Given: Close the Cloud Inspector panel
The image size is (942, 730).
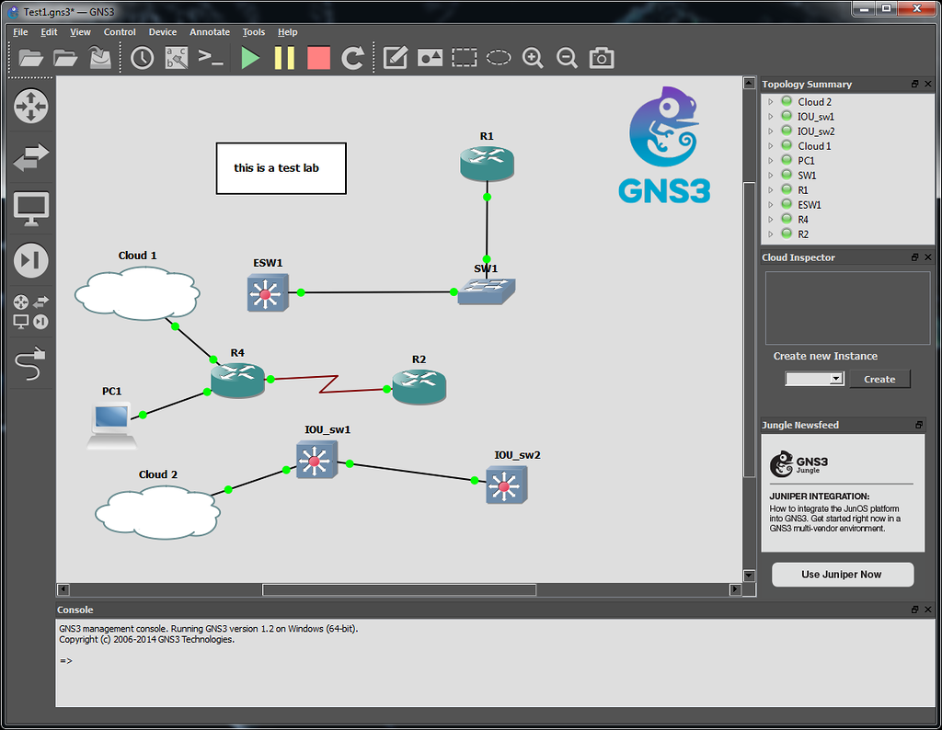Looking at the screenshot, I should pyautogui.click(x=928, y=257).
